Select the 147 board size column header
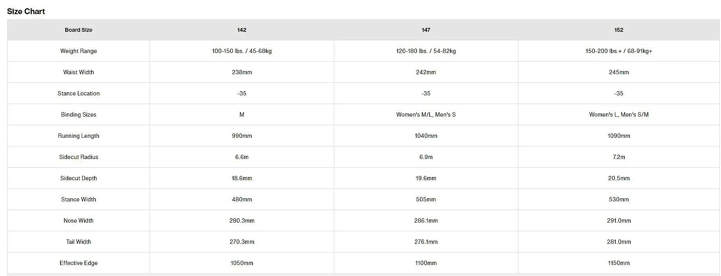The image size is (721, 276). coord(426,30)
